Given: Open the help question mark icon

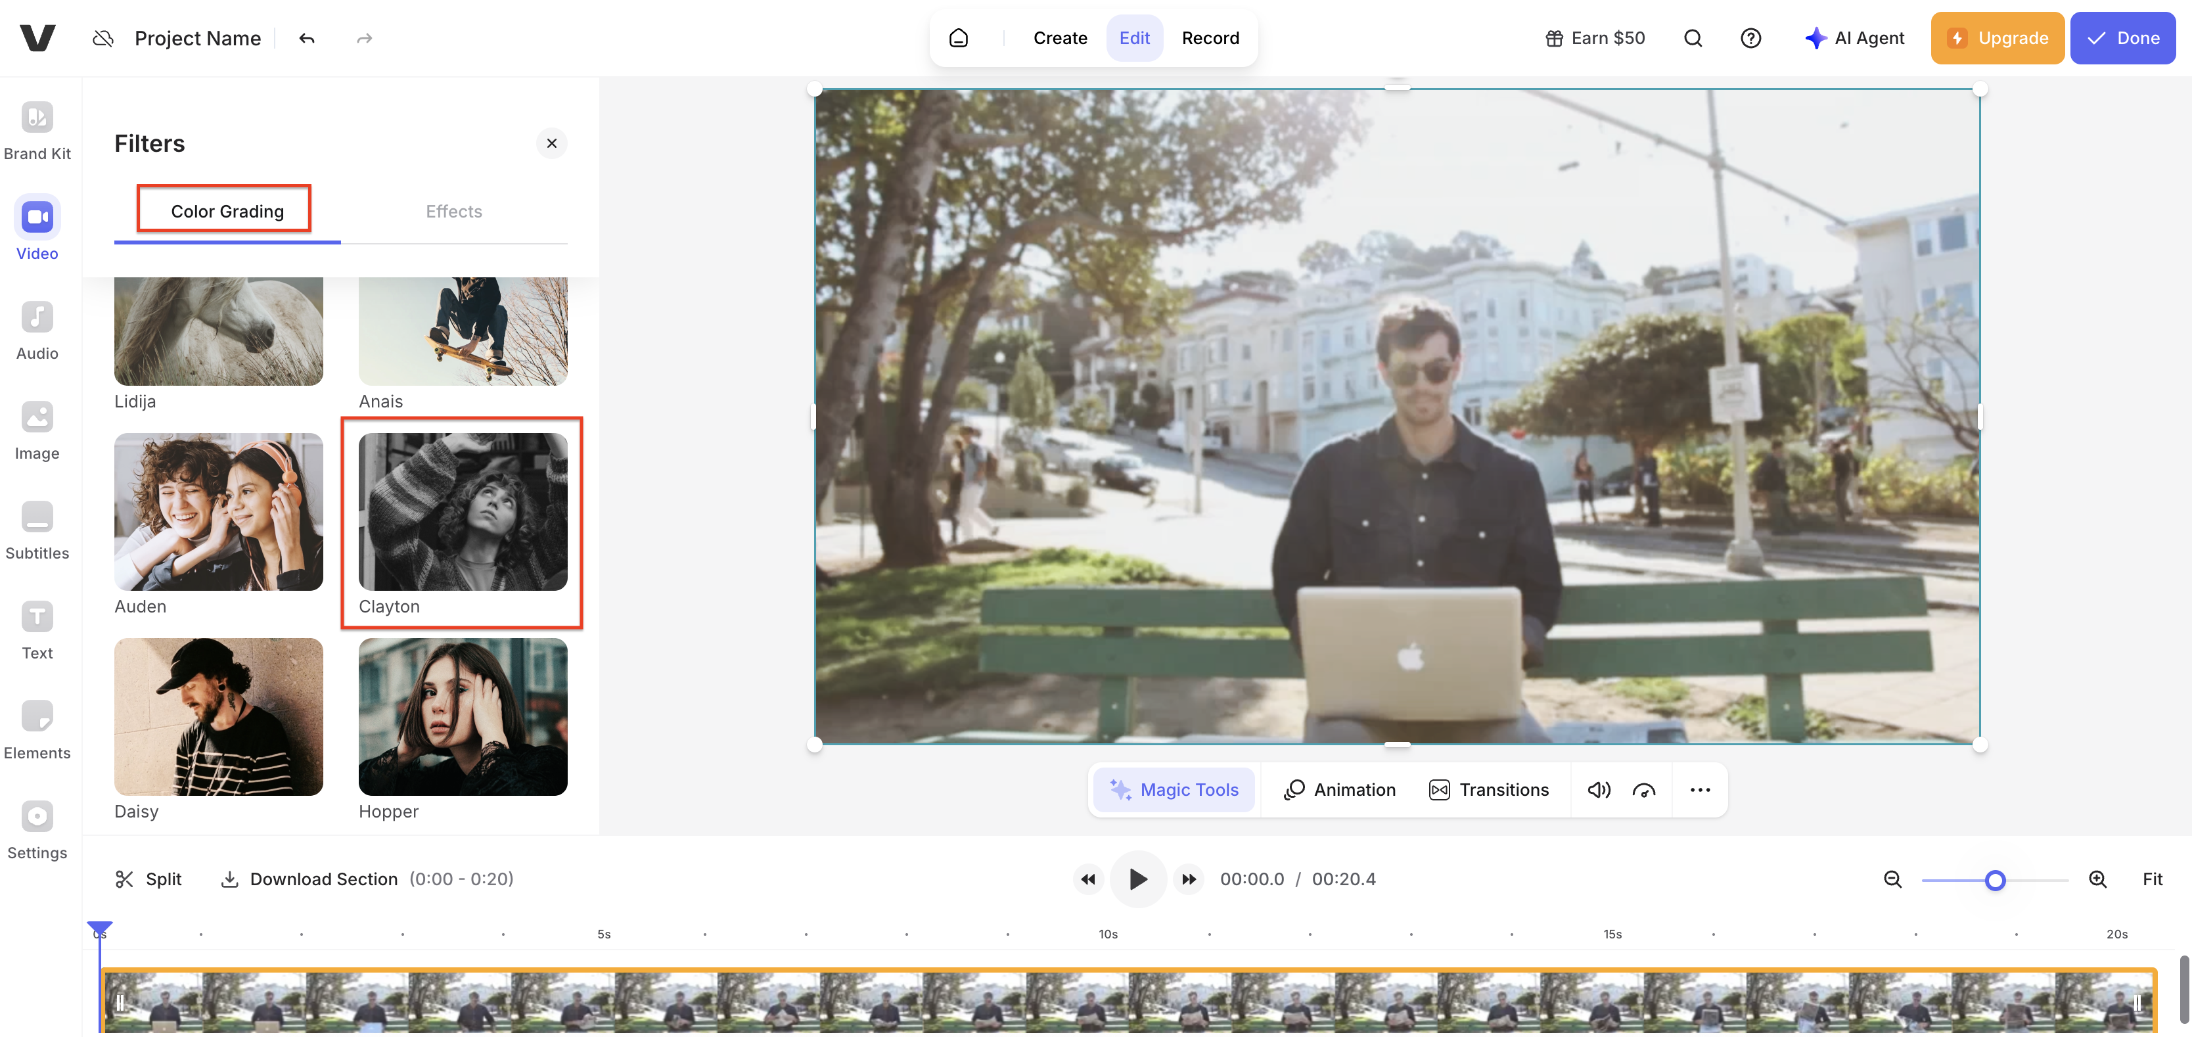Looking at the screenshot, I should point(1750,38).
